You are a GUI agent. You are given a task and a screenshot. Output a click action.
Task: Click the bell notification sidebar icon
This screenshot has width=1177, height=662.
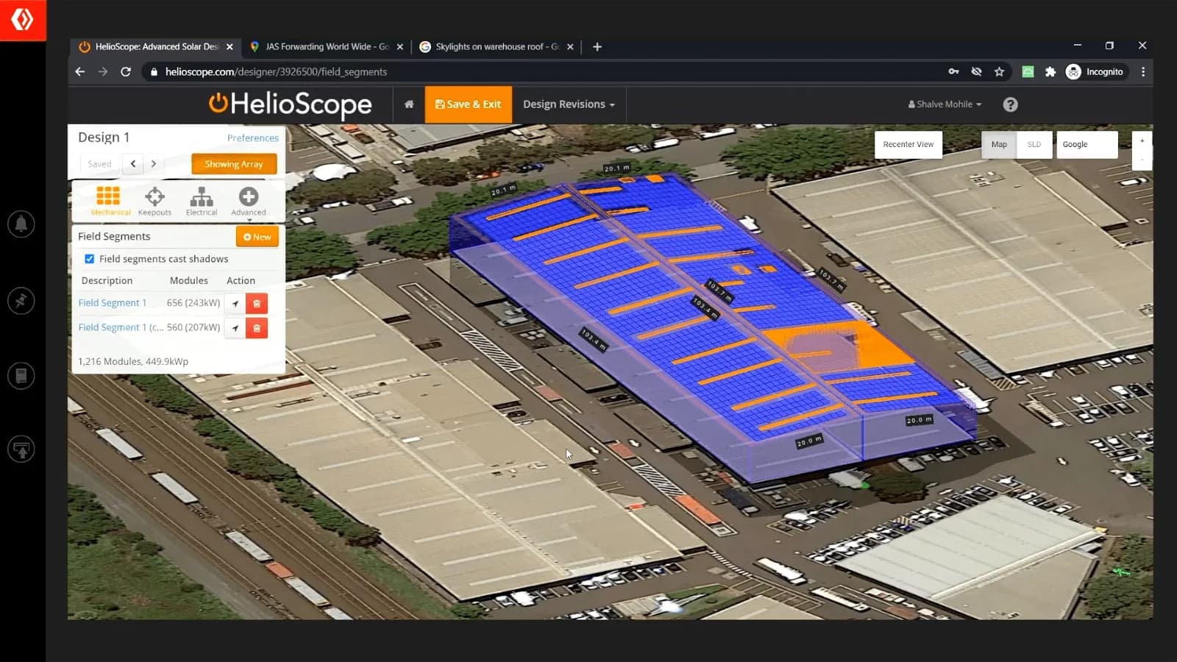click(x=21, y=224)
